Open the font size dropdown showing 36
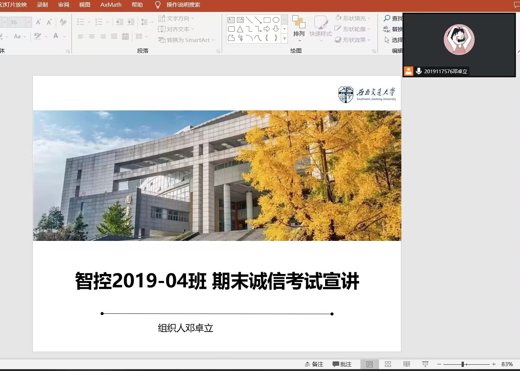 [x=28, y=22]
